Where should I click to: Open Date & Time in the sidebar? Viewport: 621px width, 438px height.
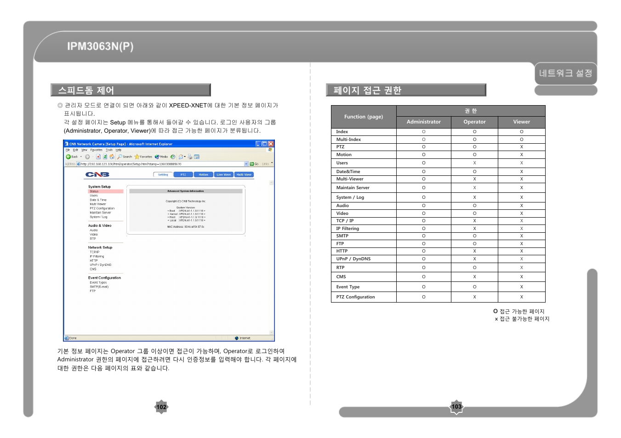click(98, 200)
